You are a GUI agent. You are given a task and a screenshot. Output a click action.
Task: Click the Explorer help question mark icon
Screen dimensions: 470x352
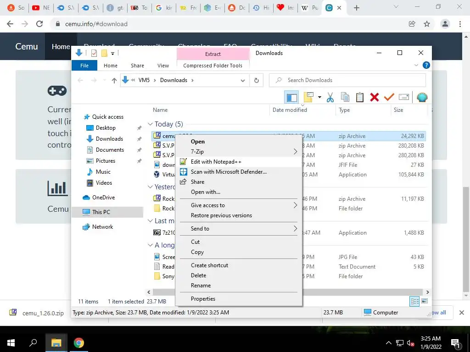(x=426, y=65)
